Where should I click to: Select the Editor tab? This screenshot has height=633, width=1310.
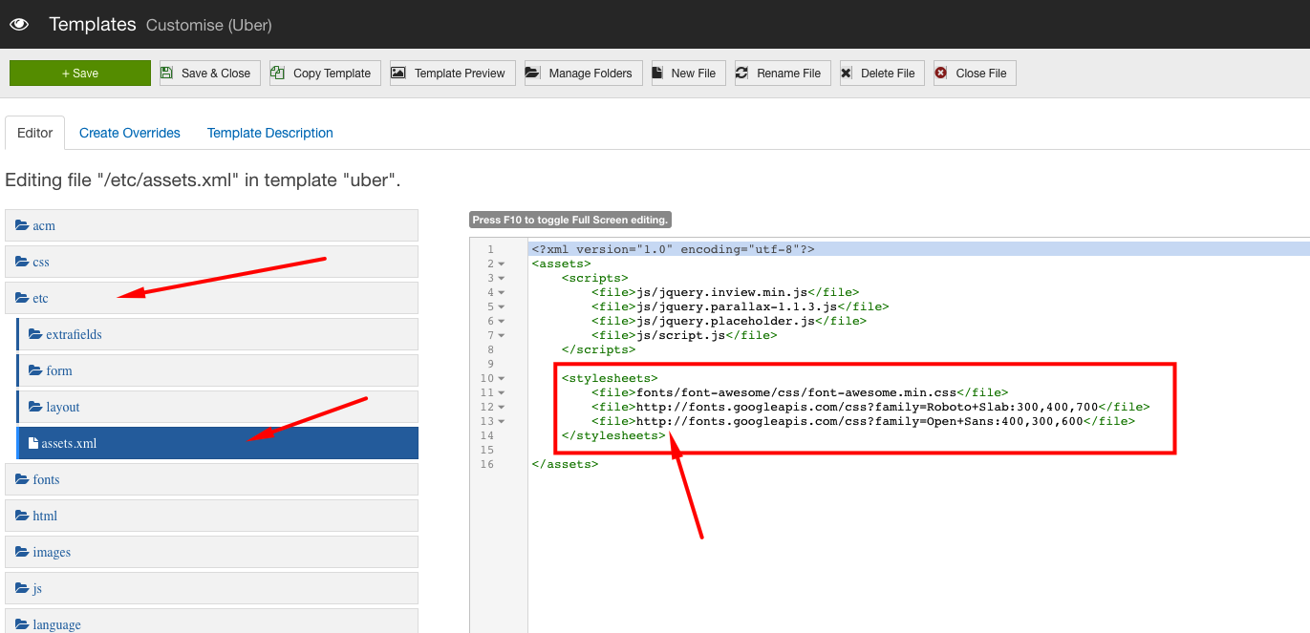click(35, 133)
